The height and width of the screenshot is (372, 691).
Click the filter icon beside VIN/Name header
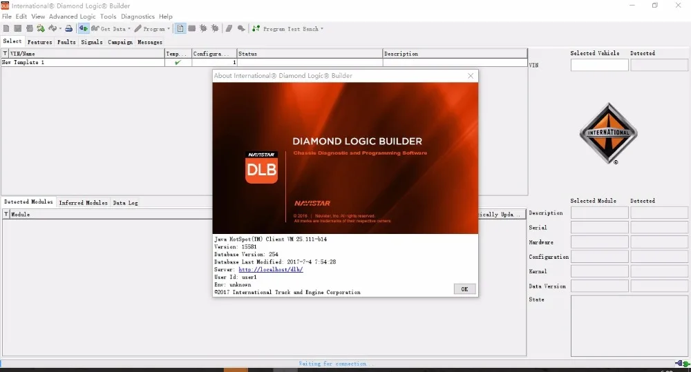click(x=5, y=53)
